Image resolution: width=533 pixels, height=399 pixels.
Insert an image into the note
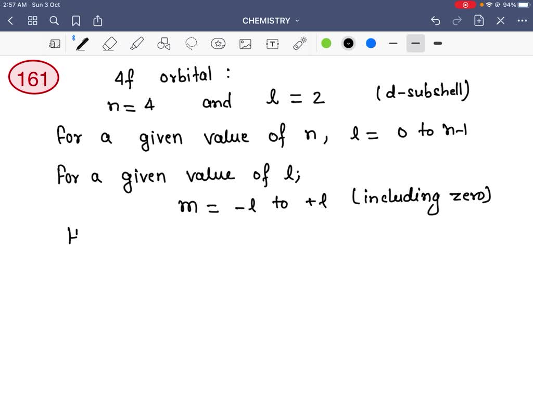click(245, 44)
